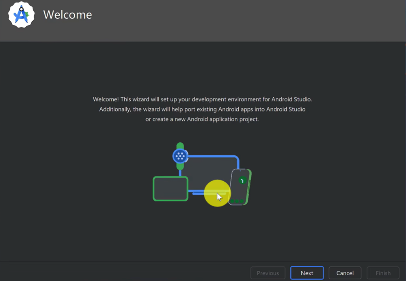Click the 'or create a new Android application project' text
The height and width of the screenshot is (281, 406).
pos(202,119)
